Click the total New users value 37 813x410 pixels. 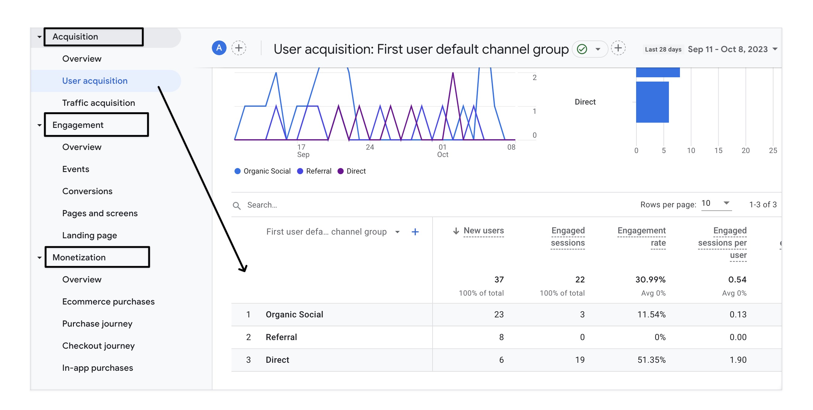(x=499, y=280)
